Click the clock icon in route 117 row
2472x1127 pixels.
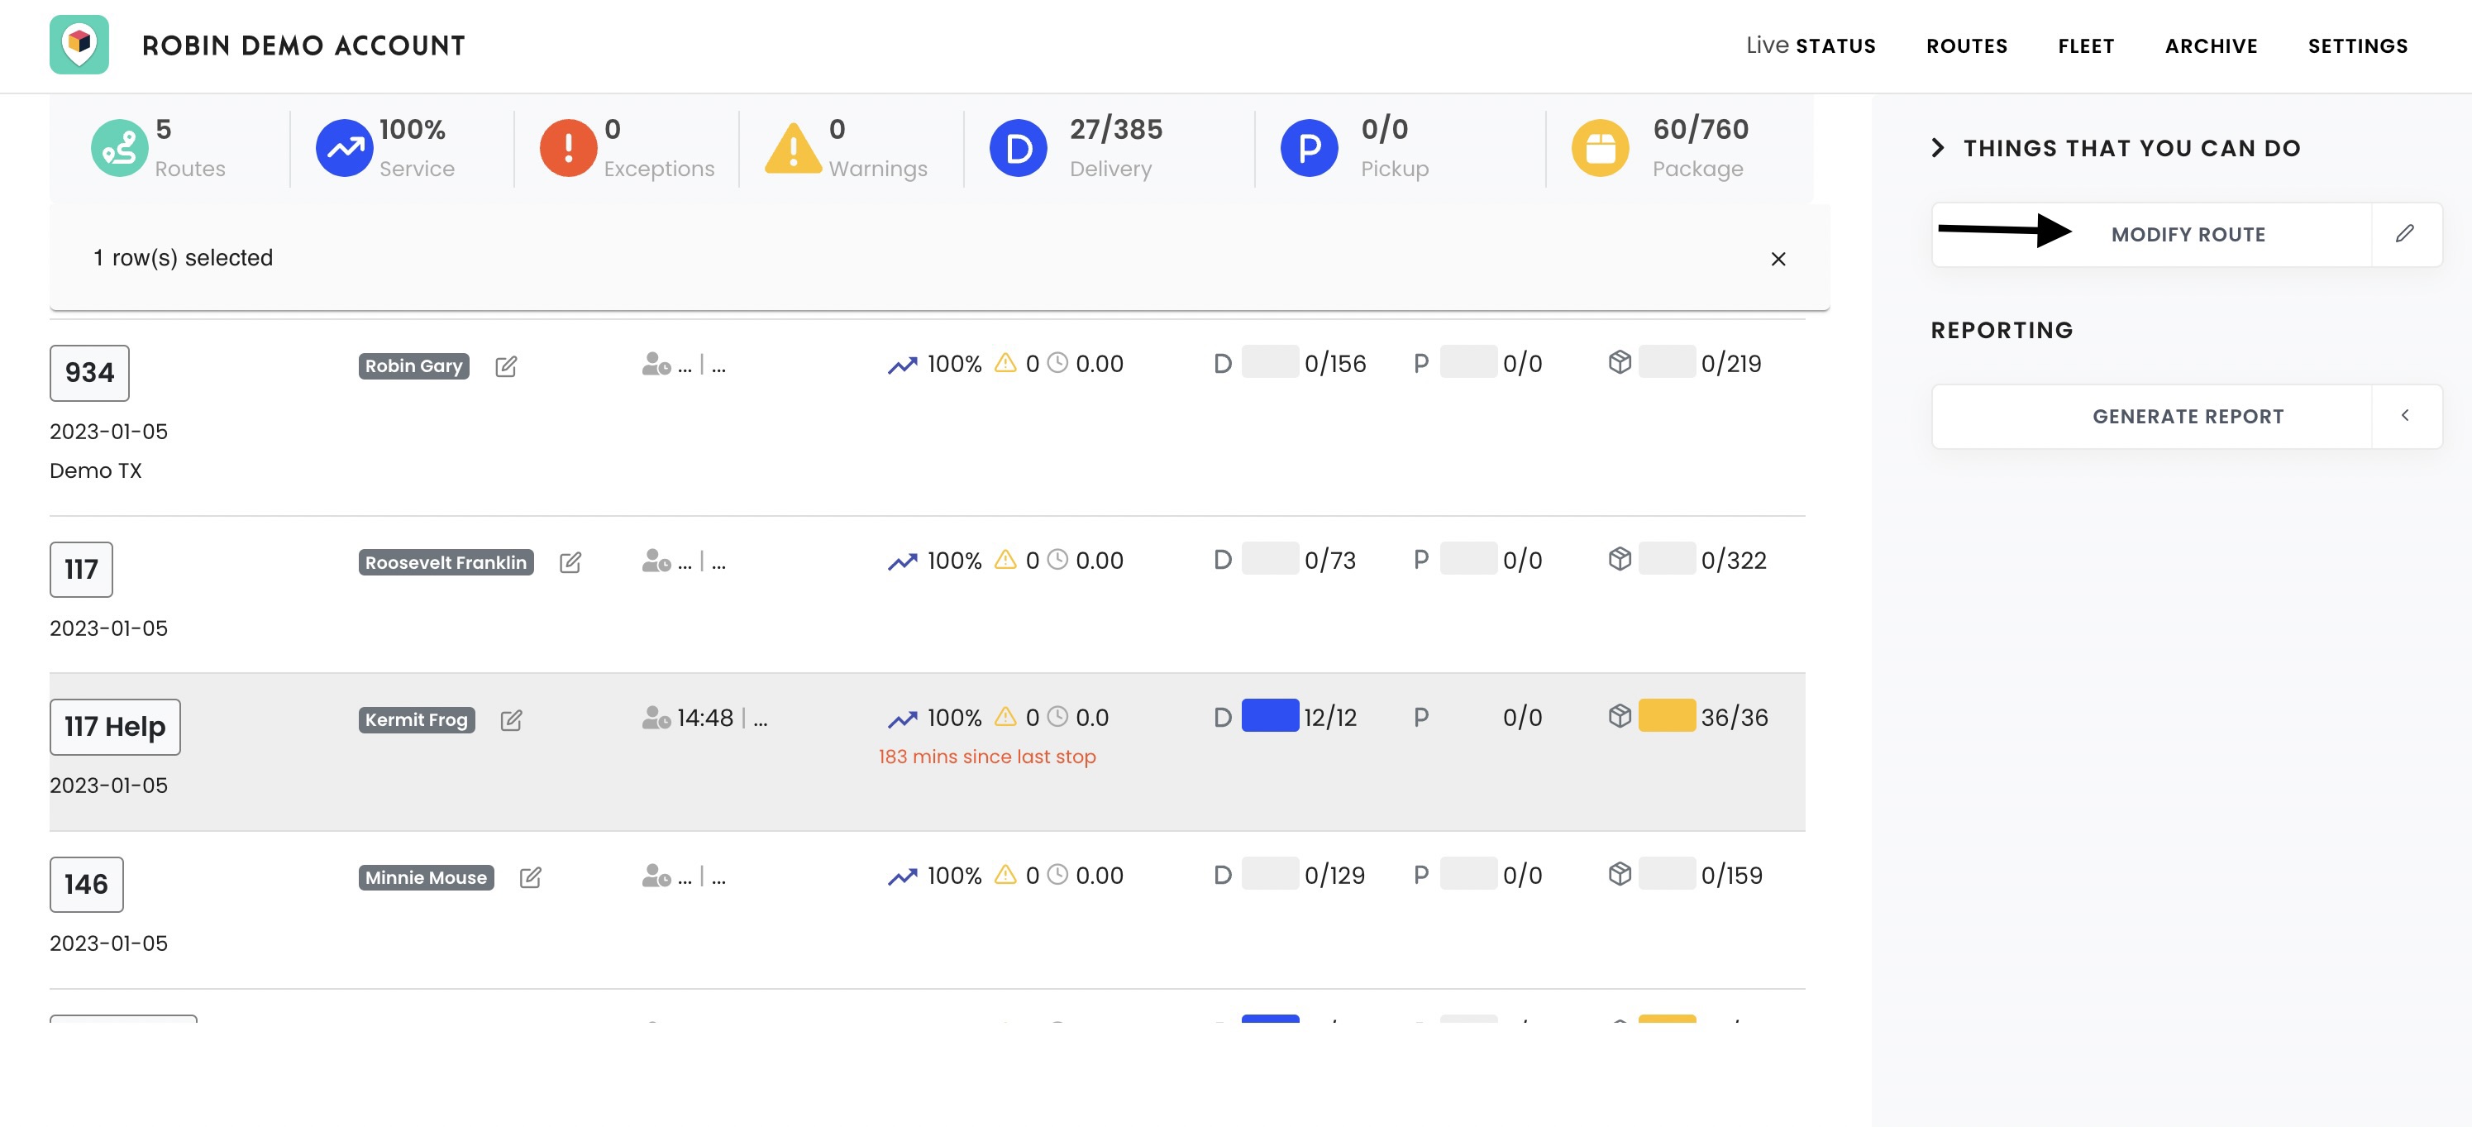1057,559
